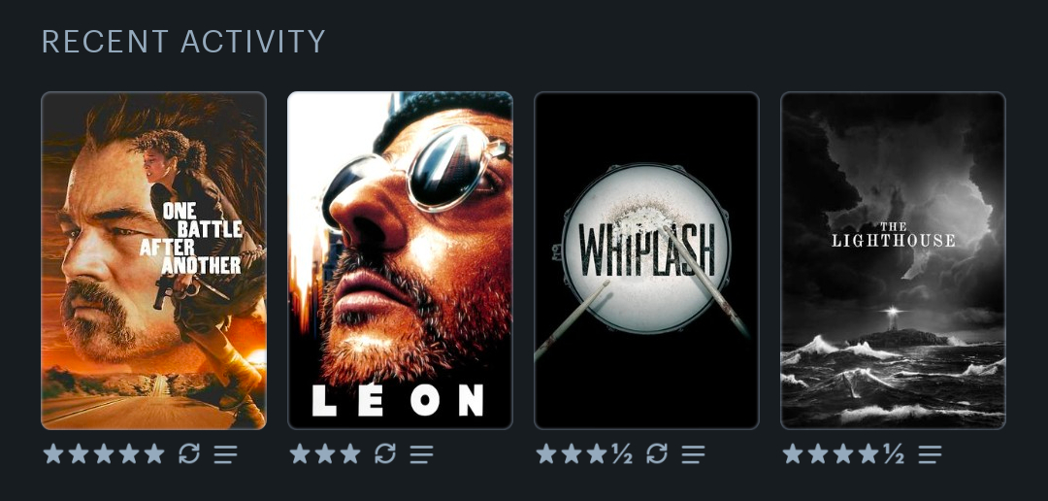Click first star under One Battle After Another

[53, 453]
